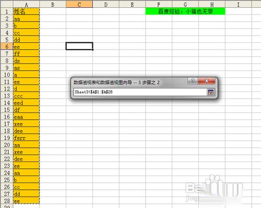Viewport: 261px width, 208px height.
Task: Click the expand dialog icon in range box
Action: point(211,92)
